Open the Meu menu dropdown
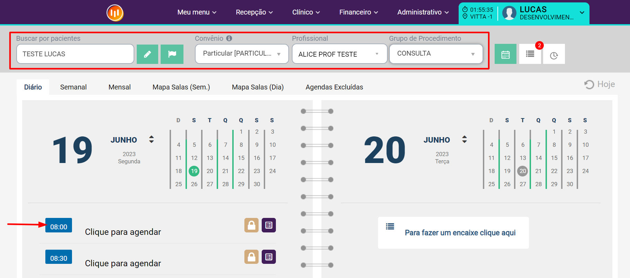The width and height of the screenshot is (630, 278). (197, 12)
